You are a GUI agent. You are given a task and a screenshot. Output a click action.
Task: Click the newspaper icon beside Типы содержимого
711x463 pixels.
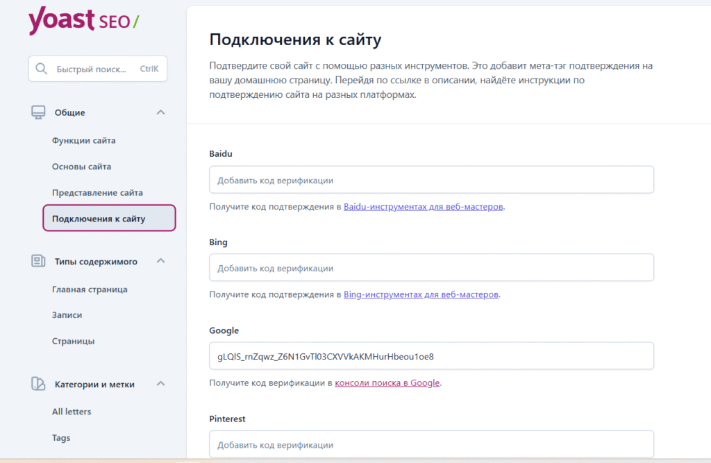point(38,262)
